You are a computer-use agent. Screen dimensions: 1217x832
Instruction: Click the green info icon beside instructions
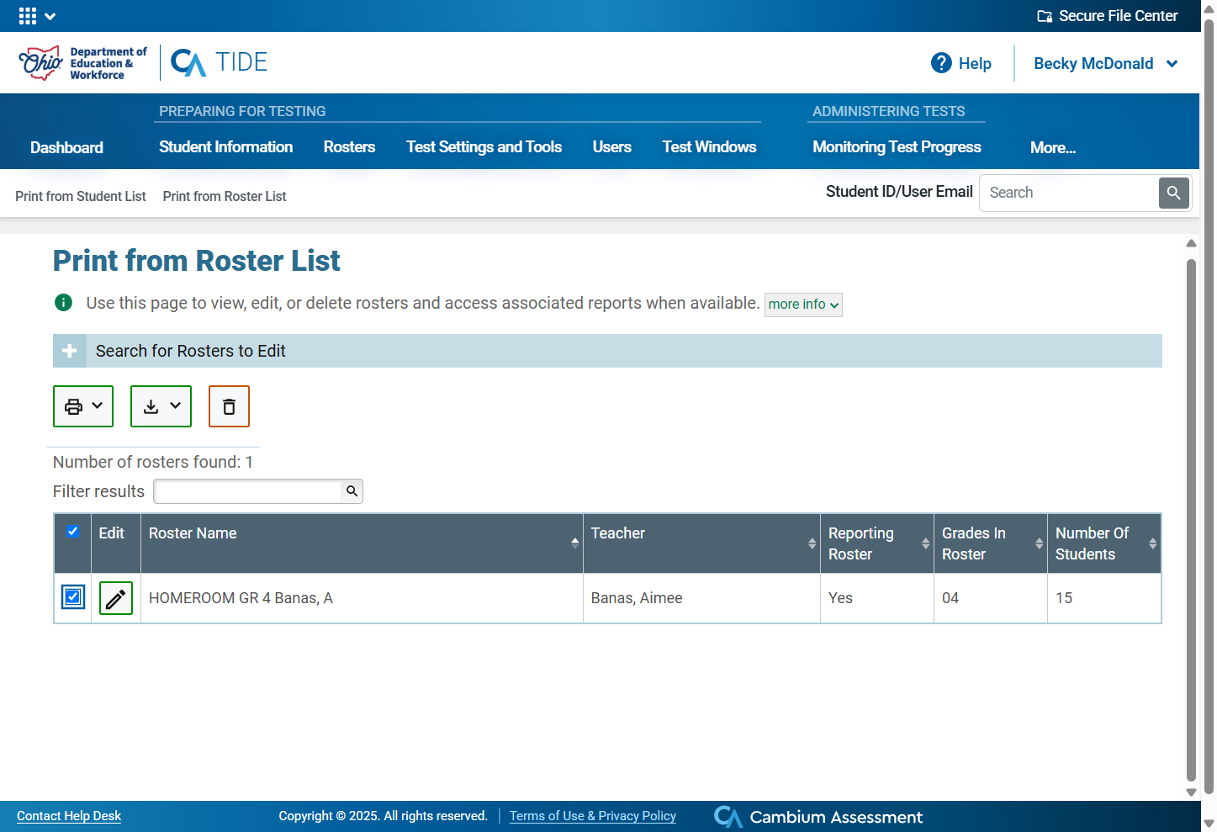[63, 302]
